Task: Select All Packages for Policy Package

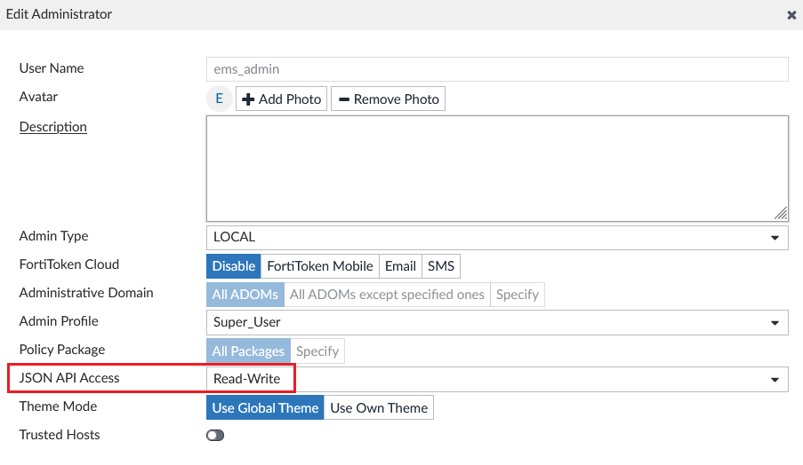Action: click(248, 351)
